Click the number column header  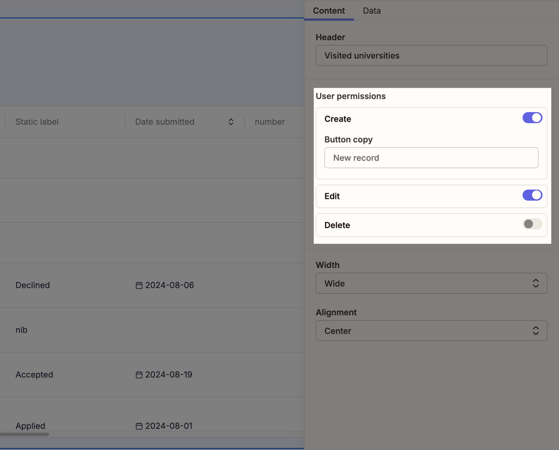tap(270, 122)
